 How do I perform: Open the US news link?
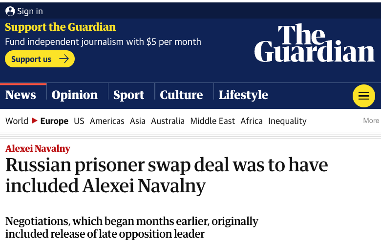[79, 121]
